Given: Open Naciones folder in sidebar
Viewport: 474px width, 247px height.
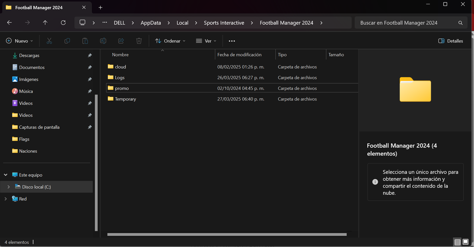Looking at the screenshot, I should 28,151.
